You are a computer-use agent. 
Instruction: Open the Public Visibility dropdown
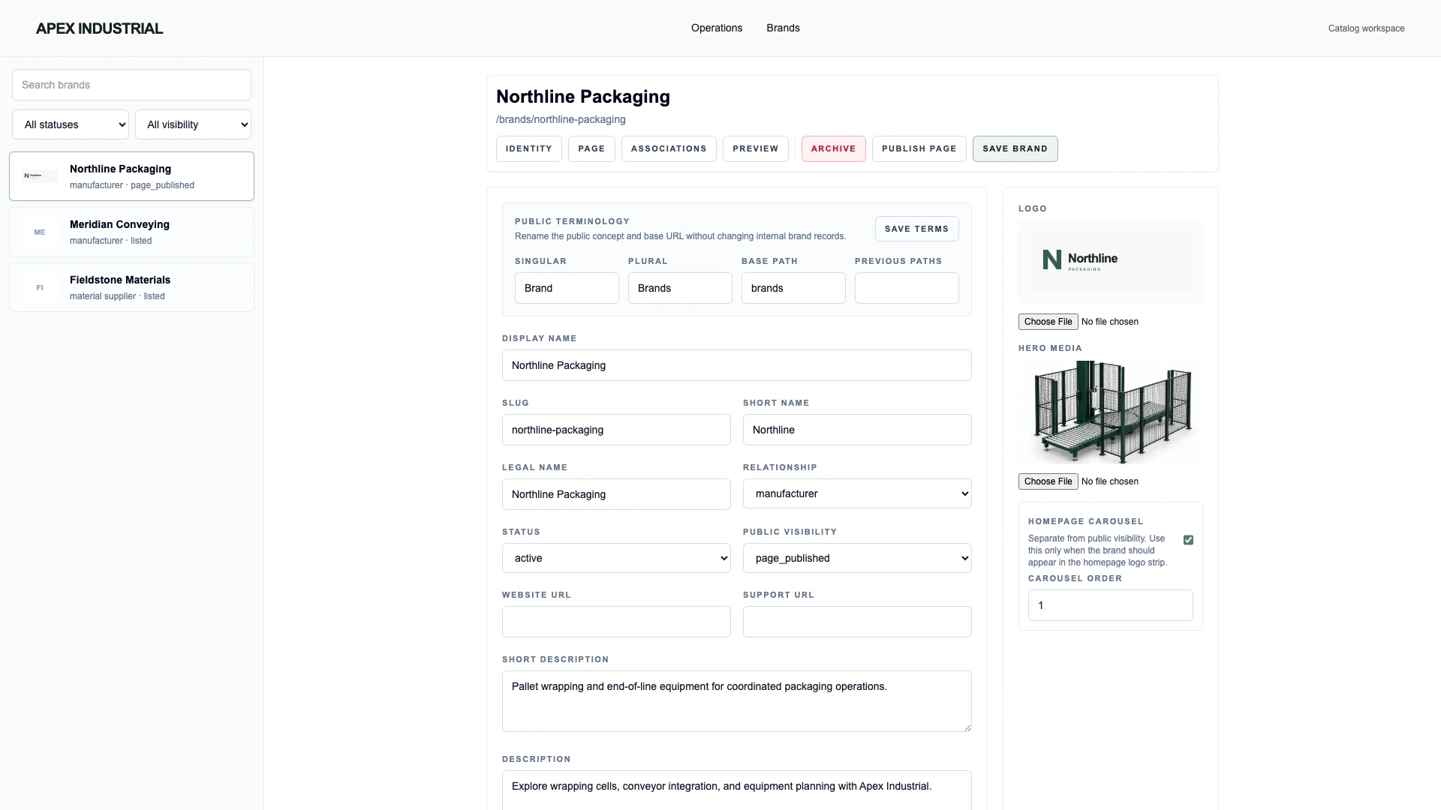(857, 558)
